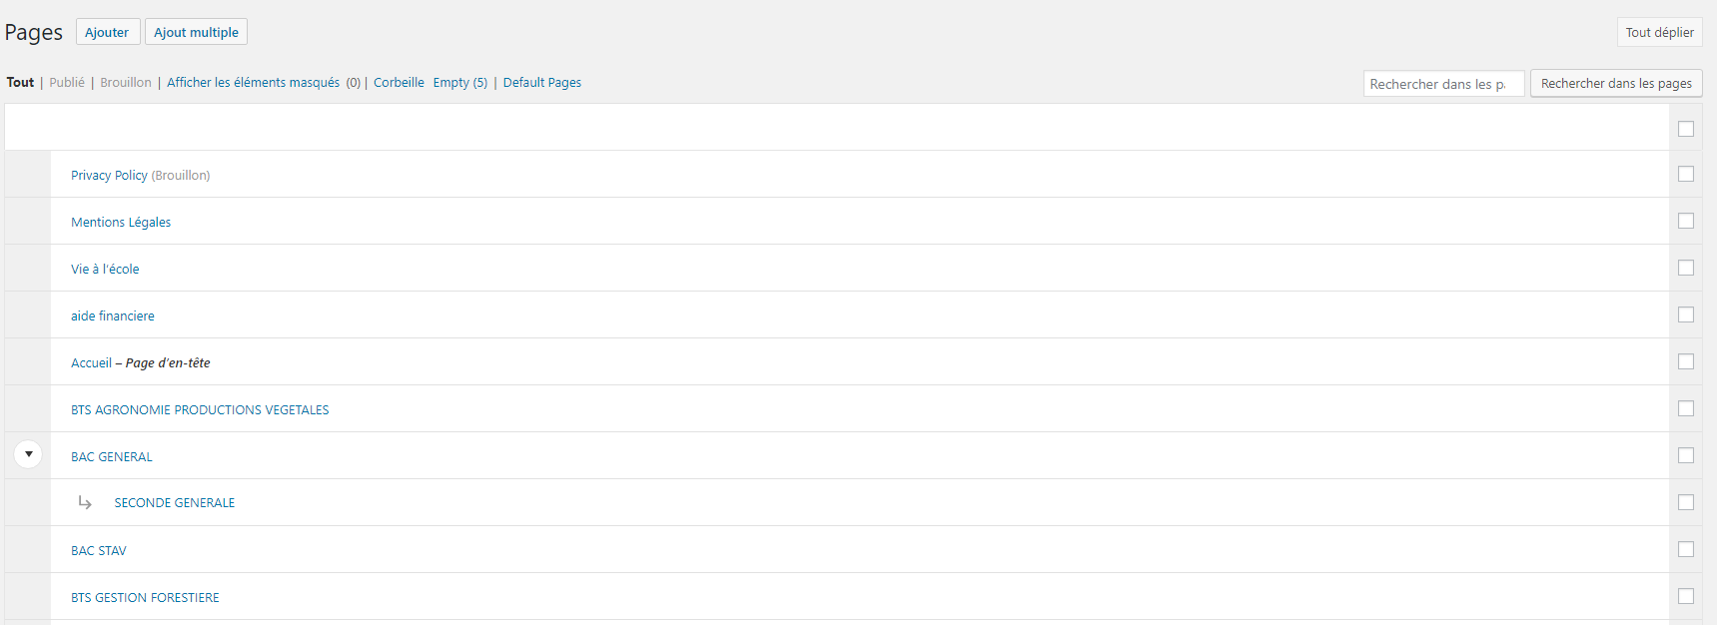Click the Ajouter button

point(107,32)
